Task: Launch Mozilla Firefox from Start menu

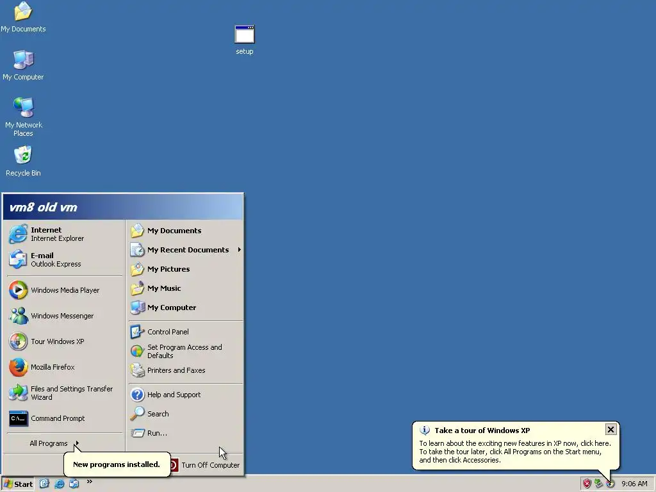Action: [65, 367]
